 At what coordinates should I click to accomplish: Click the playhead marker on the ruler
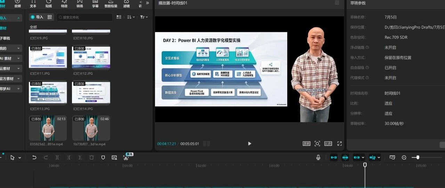(365, 165)
